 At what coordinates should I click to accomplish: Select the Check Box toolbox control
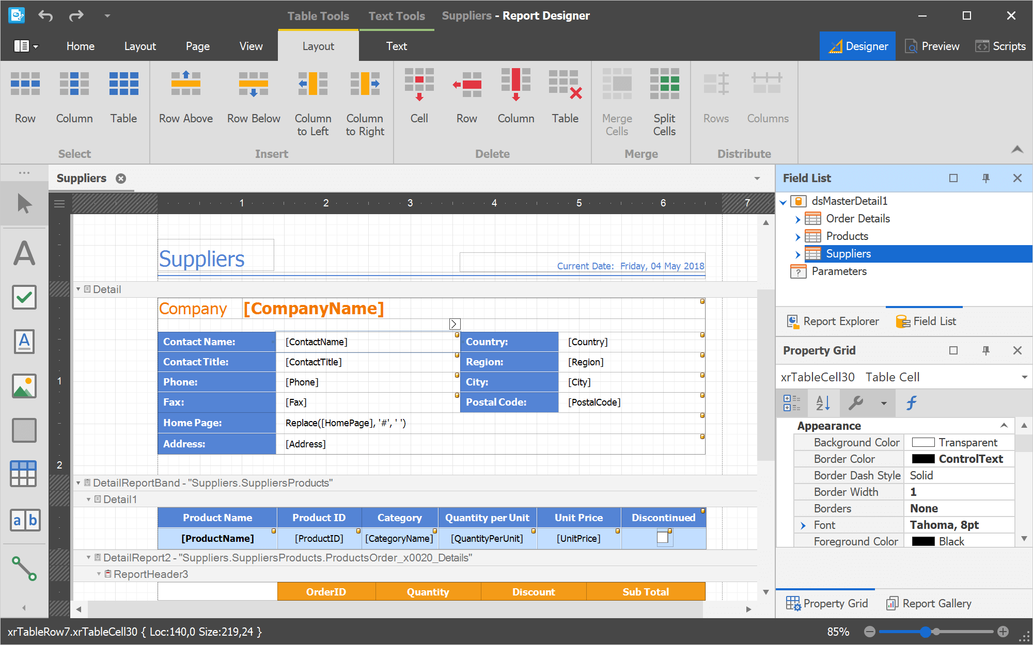point(24,297)
